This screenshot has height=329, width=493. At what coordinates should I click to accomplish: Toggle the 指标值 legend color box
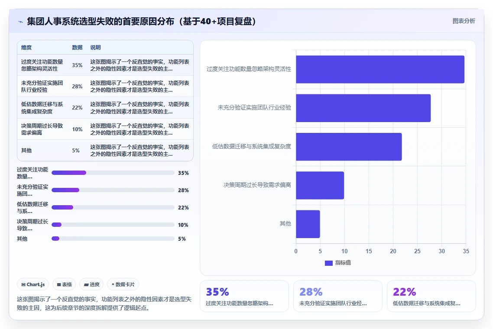click(328, 263)
